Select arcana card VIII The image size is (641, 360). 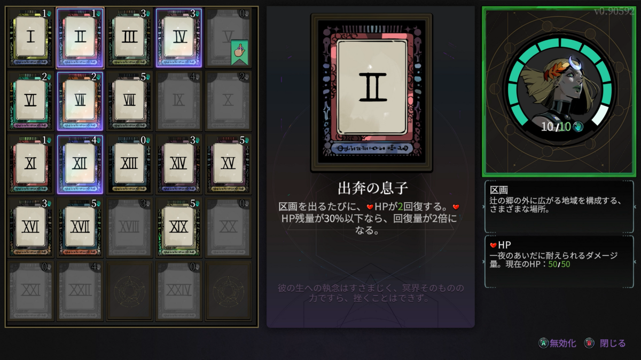(x=129, y=101)
